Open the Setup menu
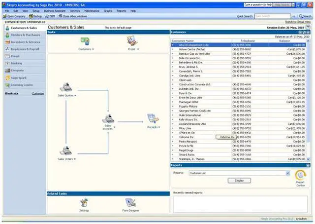 [36, 11]
